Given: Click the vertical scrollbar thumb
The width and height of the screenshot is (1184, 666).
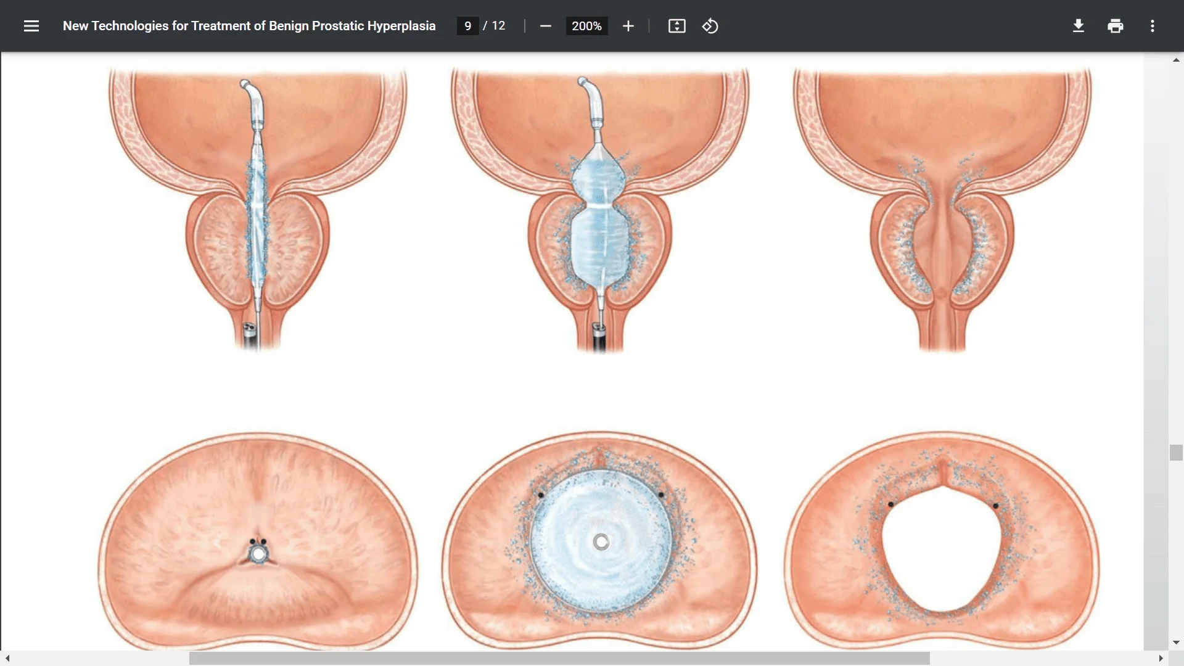Looking at the screenshot, I should point(1176,453).
